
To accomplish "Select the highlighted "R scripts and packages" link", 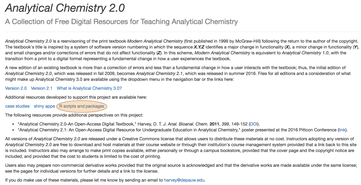I will (x=81, y=106).
